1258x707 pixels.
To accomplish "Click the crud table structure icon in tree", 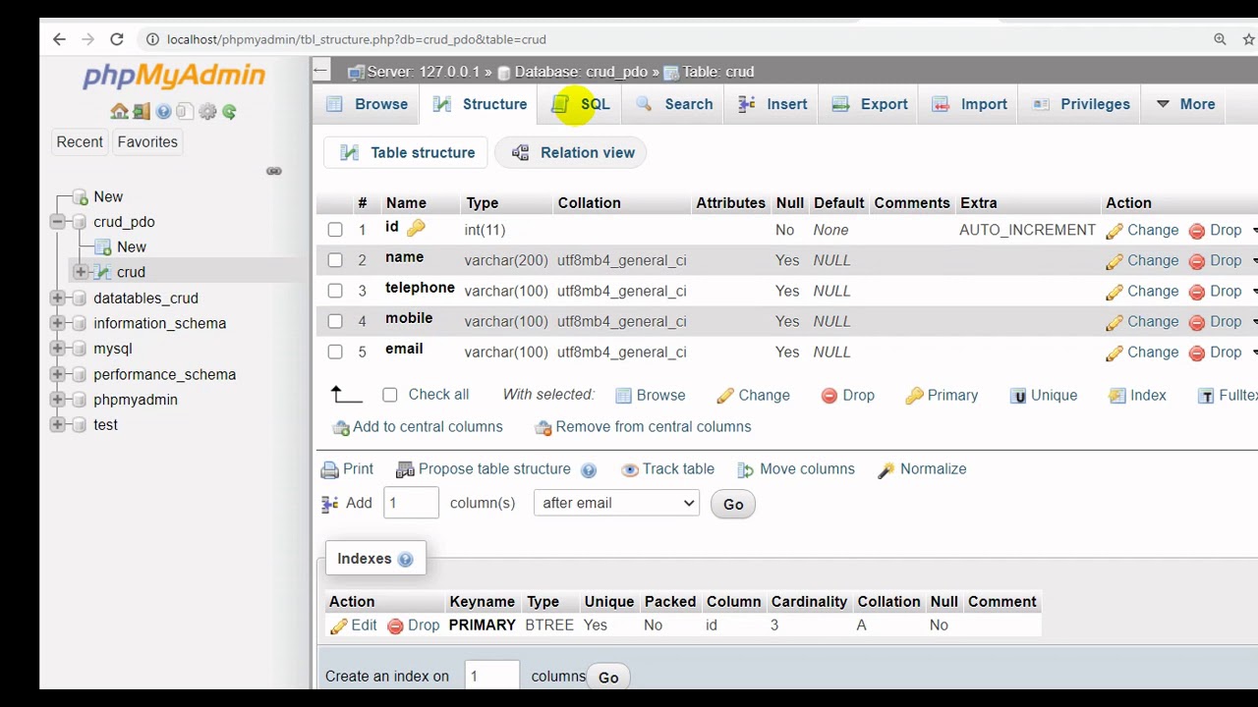I will 102,272.
